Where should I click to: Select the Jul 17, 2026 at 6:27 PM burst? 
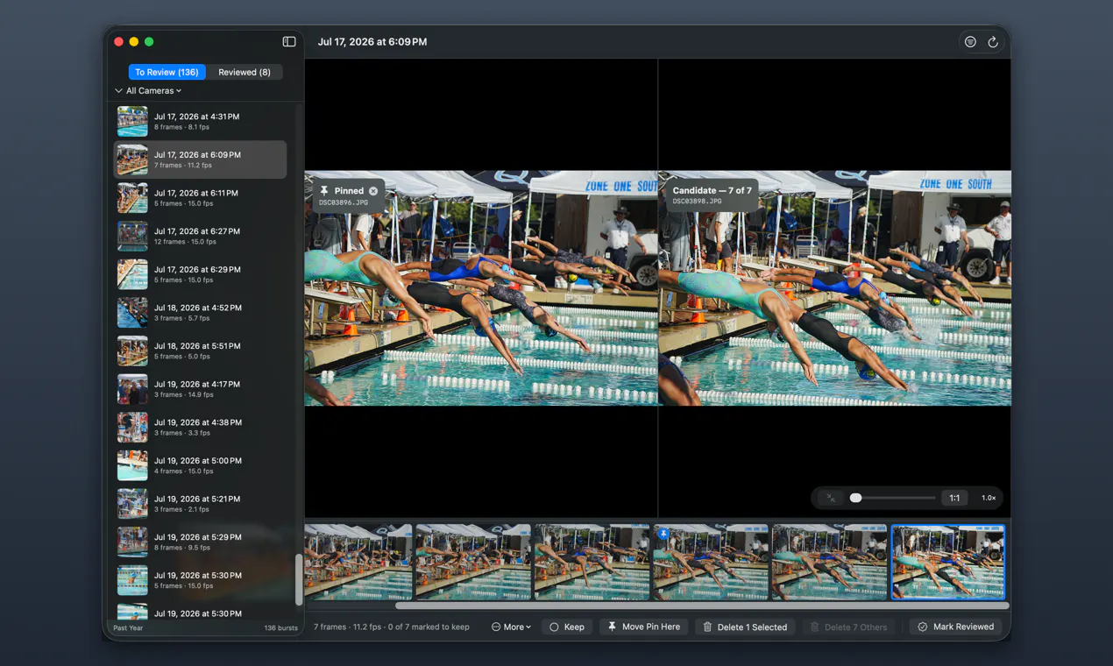(201, 237)
